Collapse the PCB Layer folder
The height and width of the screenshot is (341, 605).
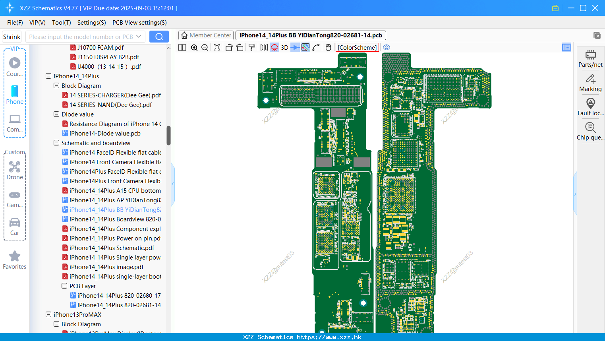coord(64,286)
